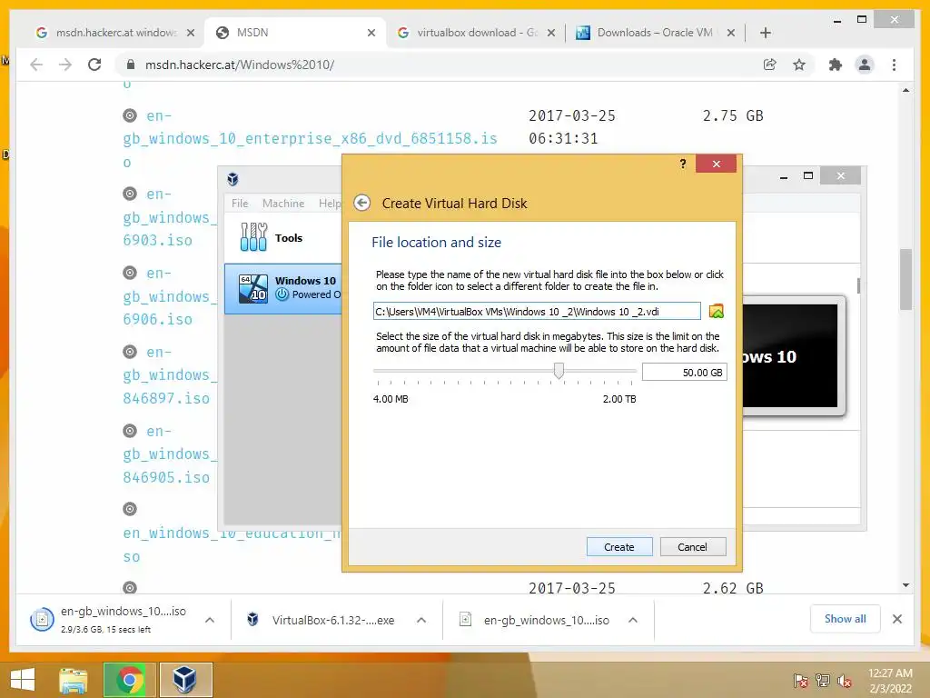The image size is (930, 698).
Task: Open Chrome's three-dot menu
Action: coord(894,65)
